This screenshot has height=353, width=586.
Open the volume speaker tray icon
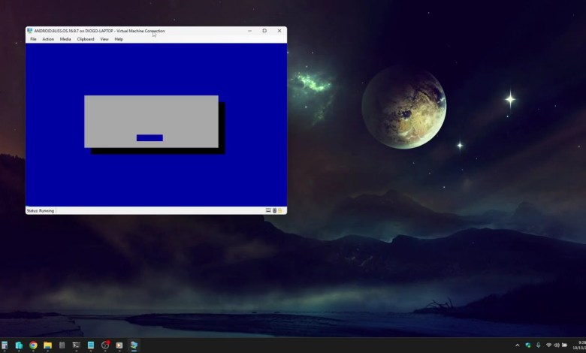coord(557,345)
